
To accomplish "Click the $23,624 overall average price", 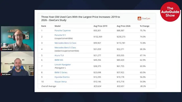I will (97, 86).
